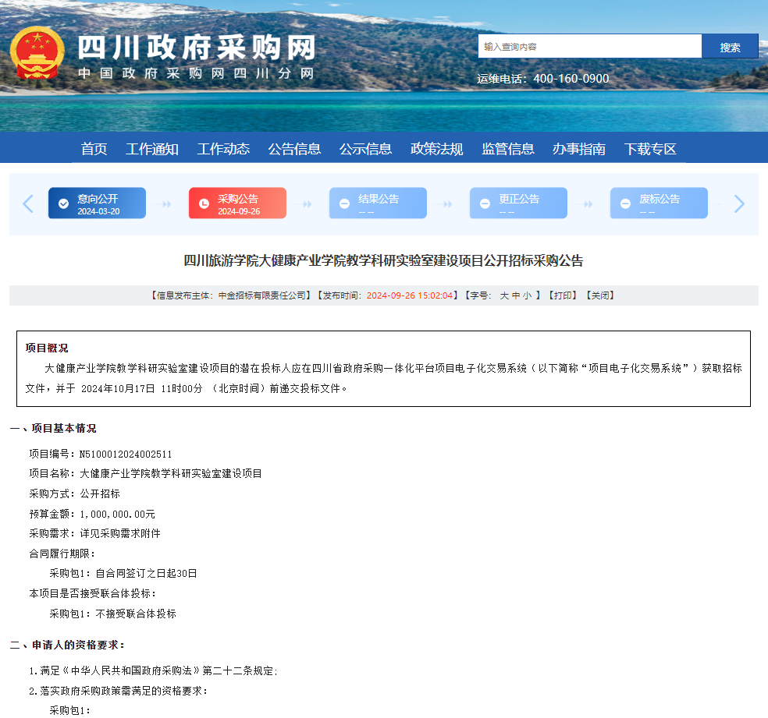The height and width of the screenshot is (718, 768).
Task: Click 中金招标有限责任公司 publisher text
Action: coord(261,295)
